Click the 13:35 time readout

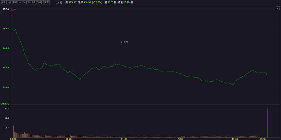tap(59, 3)
